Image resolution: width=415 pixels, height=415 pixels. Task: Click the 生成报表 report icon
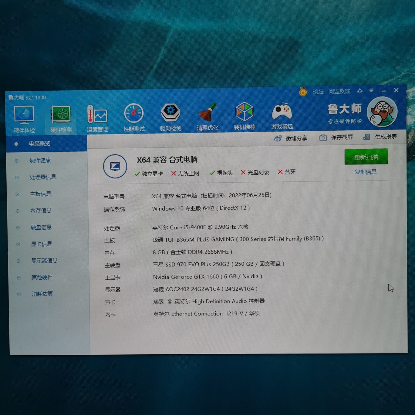click(x=366, y=137)
